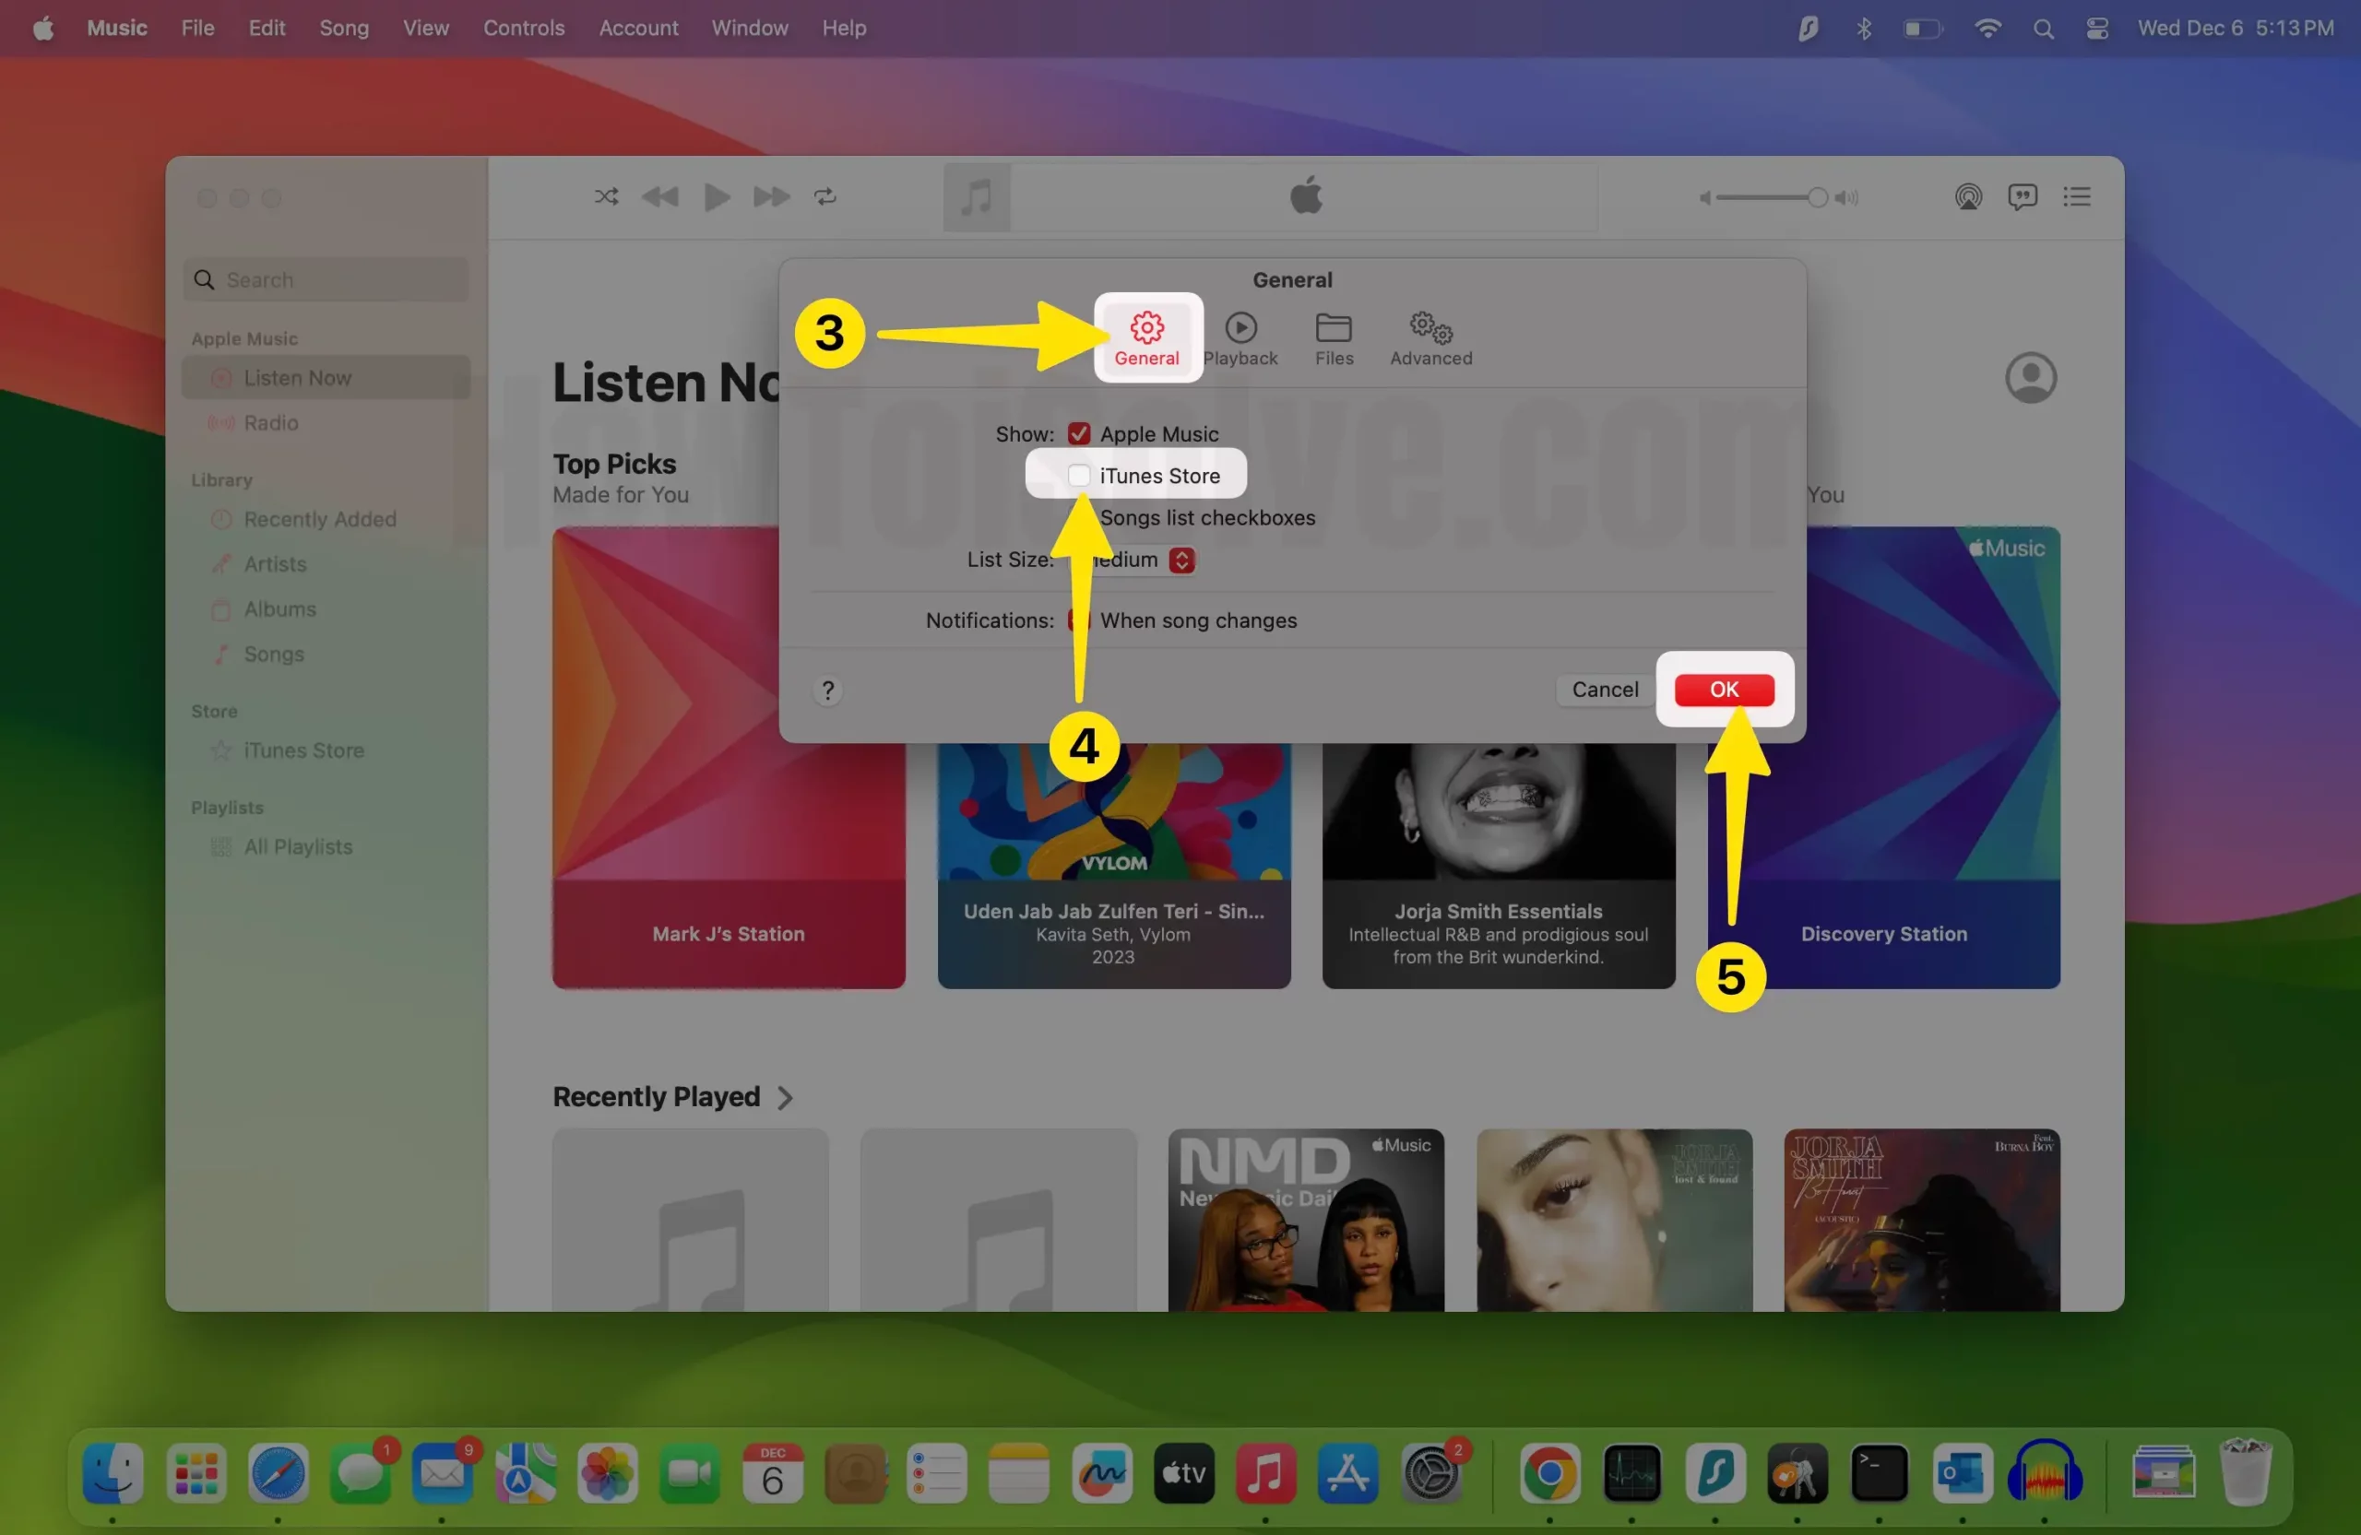Enable Songs list checkboxes option
Image resolution: width=2361 pixels, height=1535 pixels.
coord(1077,517)
